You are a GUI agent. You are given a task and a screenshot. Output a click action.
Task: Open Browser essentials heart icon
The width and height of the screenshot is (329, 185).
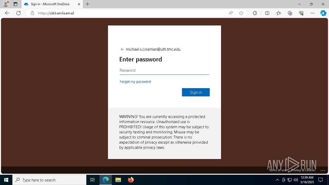click(301, 13)
